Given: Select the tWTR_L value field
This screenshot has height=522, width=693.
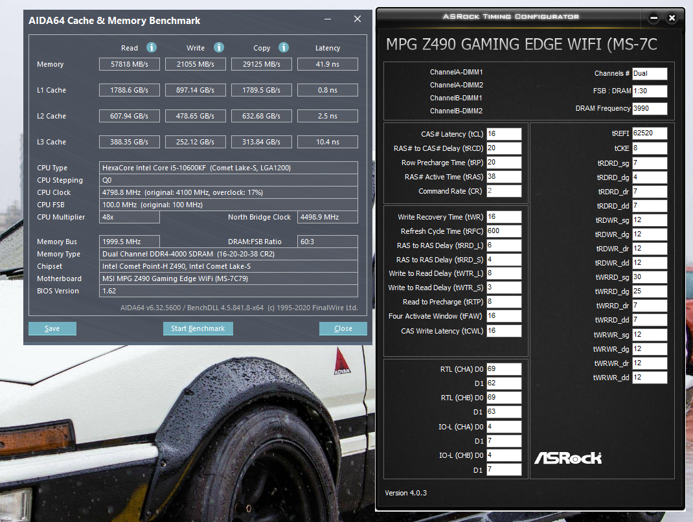Looking at the screenshot, I should click(x=504, y=273).
